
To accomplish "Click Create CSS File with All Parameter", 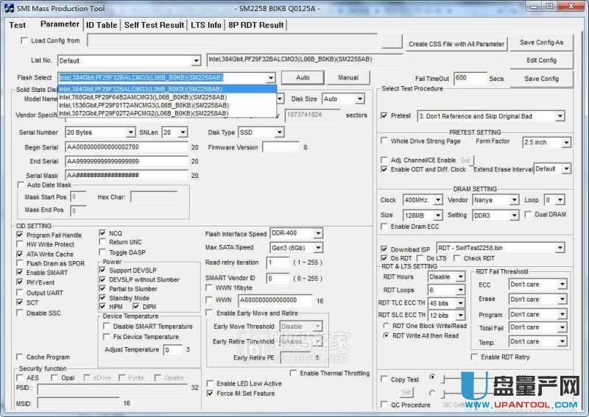I will point(456,43).
